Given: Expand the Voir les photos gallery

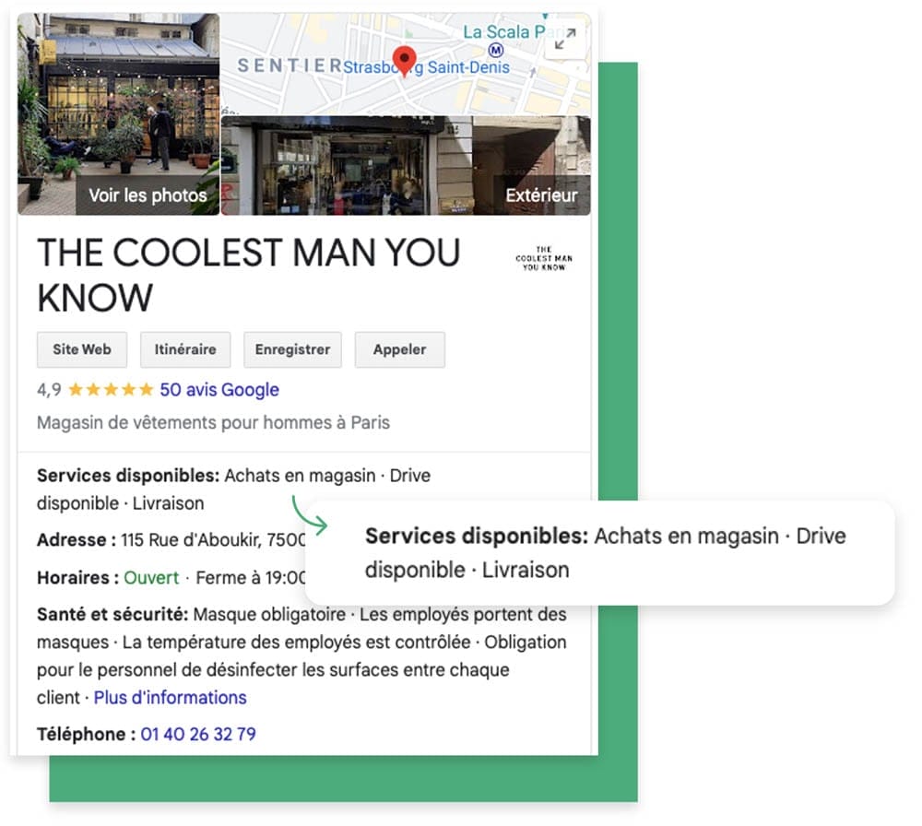Looking at the screenshot, I should point(148,195).
